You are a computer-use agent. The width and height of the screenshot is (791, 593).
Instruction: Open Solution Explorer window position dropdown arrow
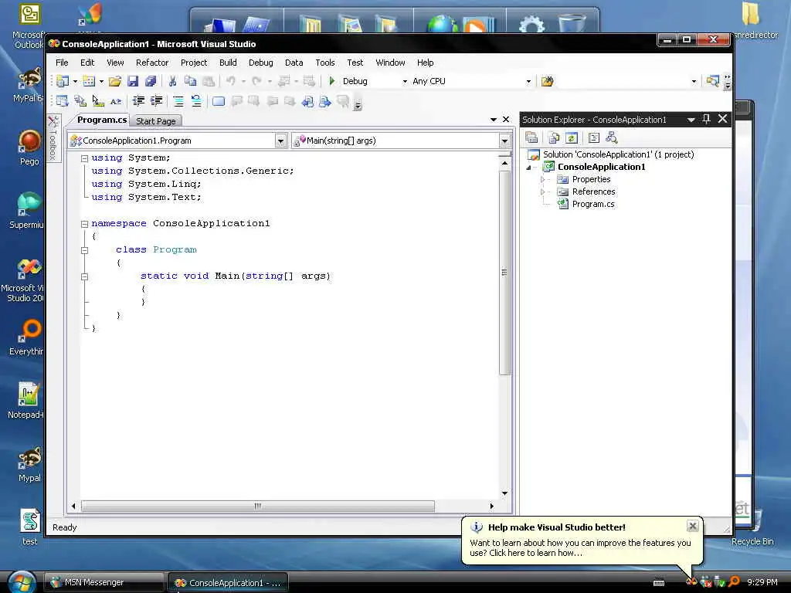(691, 120)
